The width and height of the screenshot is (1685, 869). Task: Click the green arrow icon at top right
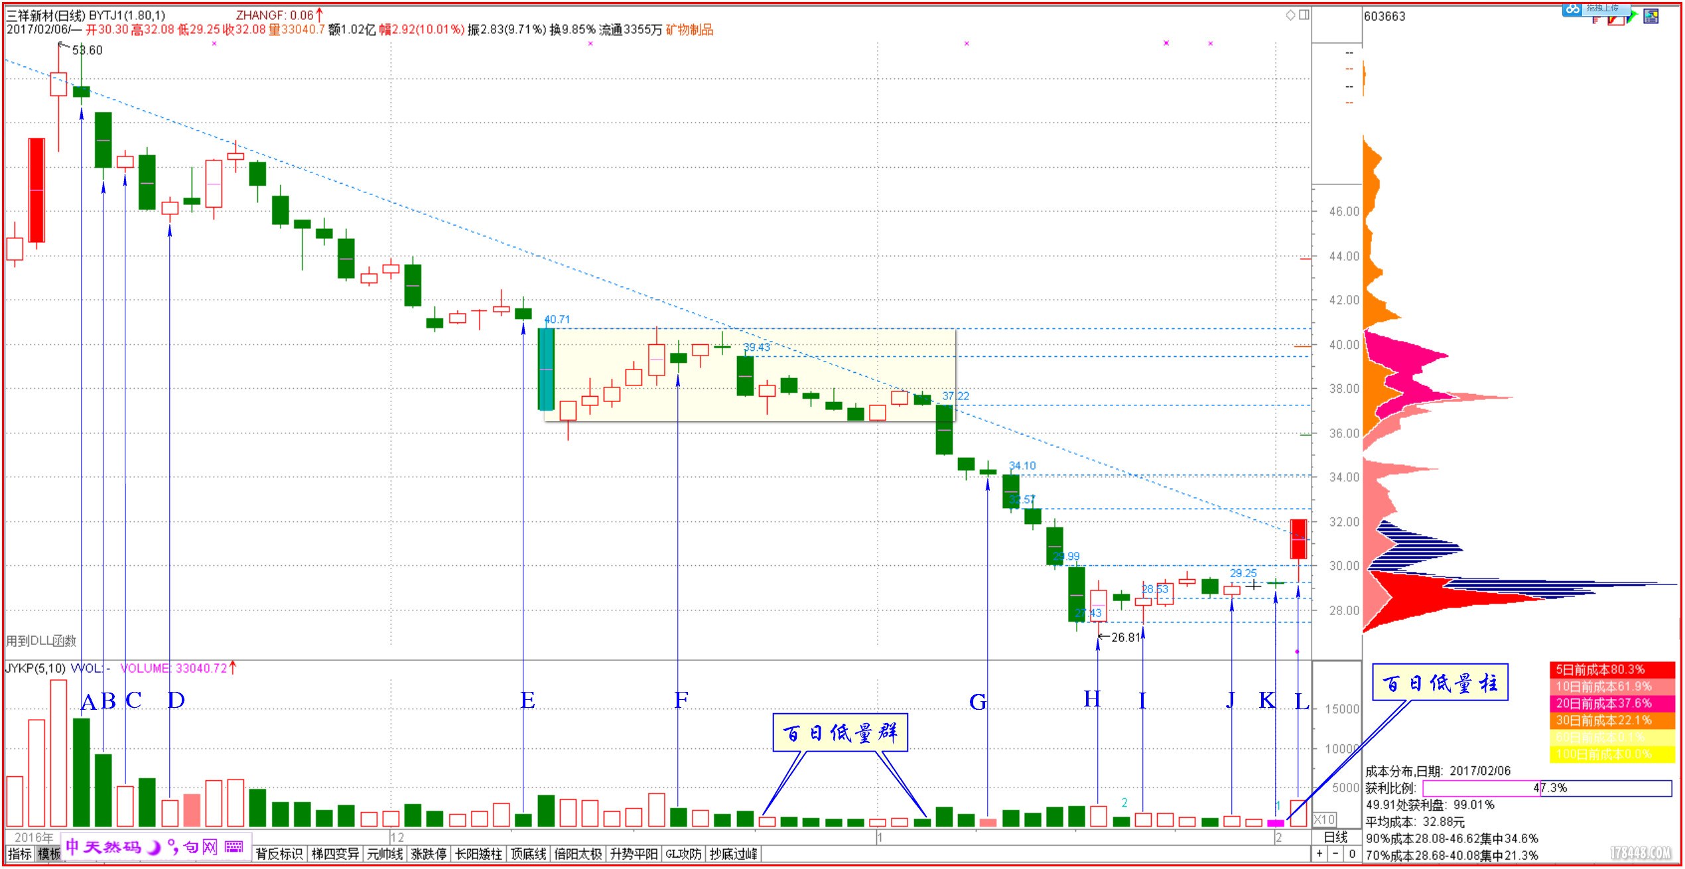(1633, 16)
